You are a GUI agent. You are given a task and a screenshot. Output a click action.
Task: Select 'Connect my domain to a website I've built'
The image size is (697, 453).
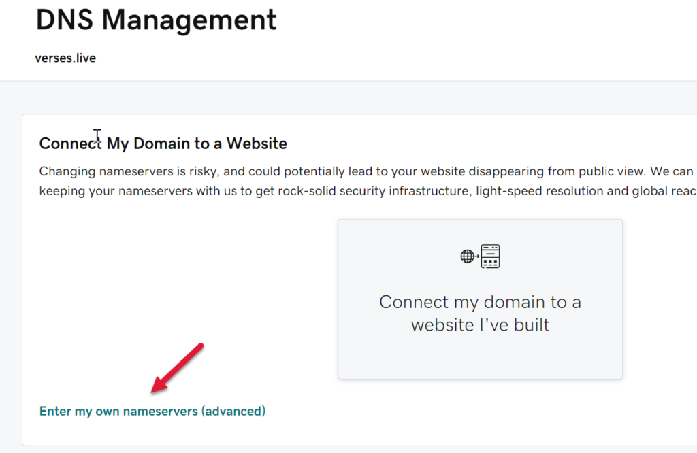point(480,312)
